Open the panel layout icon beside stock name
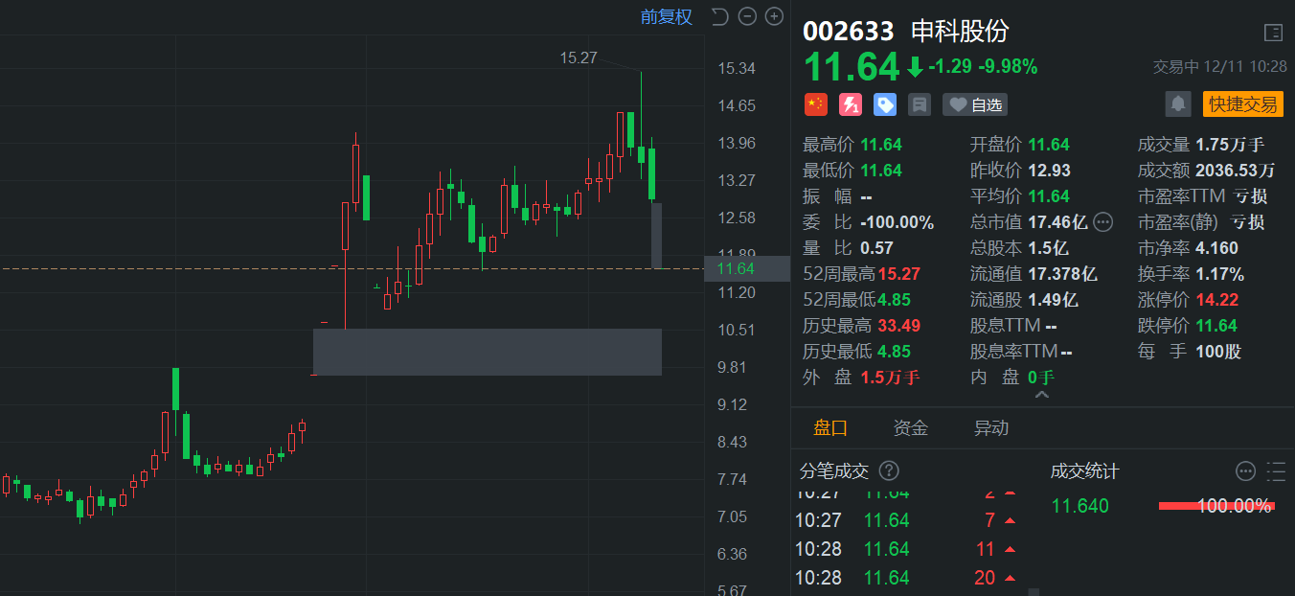 1273,33
